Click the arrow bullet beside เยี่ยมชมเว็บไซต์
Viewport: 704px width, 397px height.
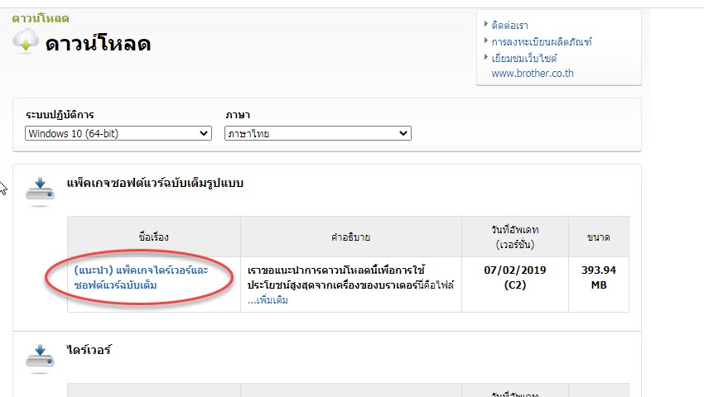[486, 57]
